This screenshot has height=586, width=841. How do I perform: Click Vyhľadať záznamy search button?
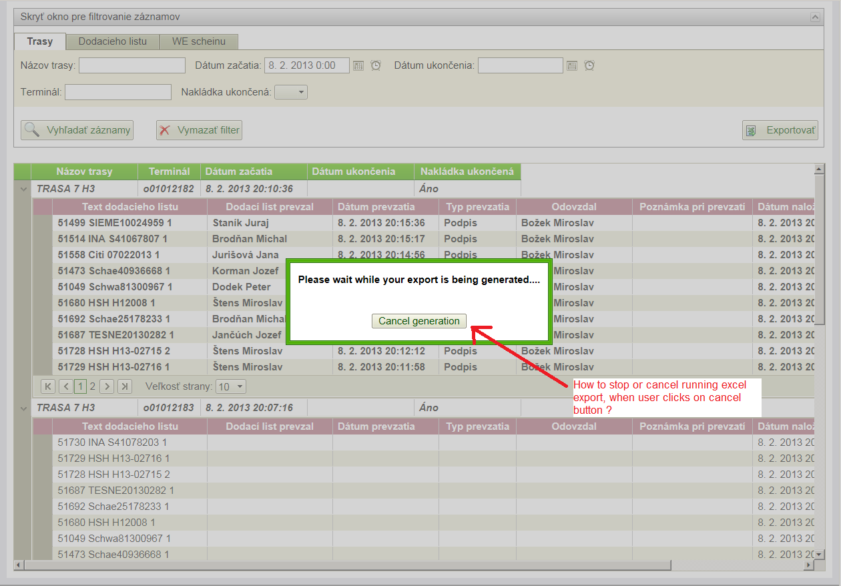pos(77,130)
